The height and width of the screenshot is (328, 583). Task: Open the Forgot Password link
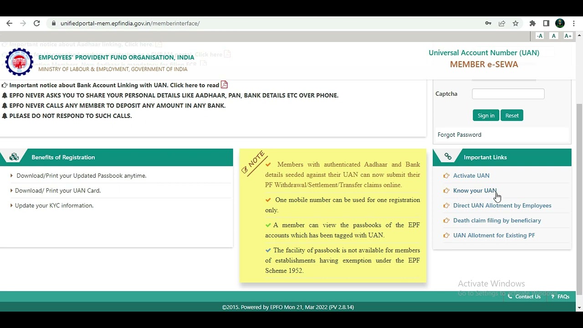point(459,135)
